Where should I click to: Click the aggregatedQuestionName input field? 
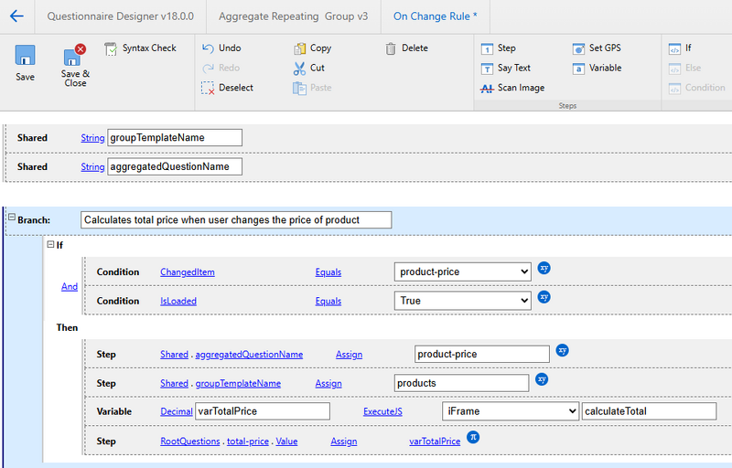point(175,166)
